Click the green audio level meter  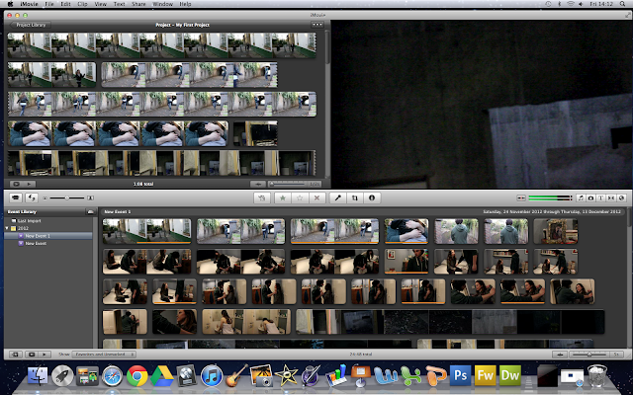pyautogui.click(x=550, y=197)
